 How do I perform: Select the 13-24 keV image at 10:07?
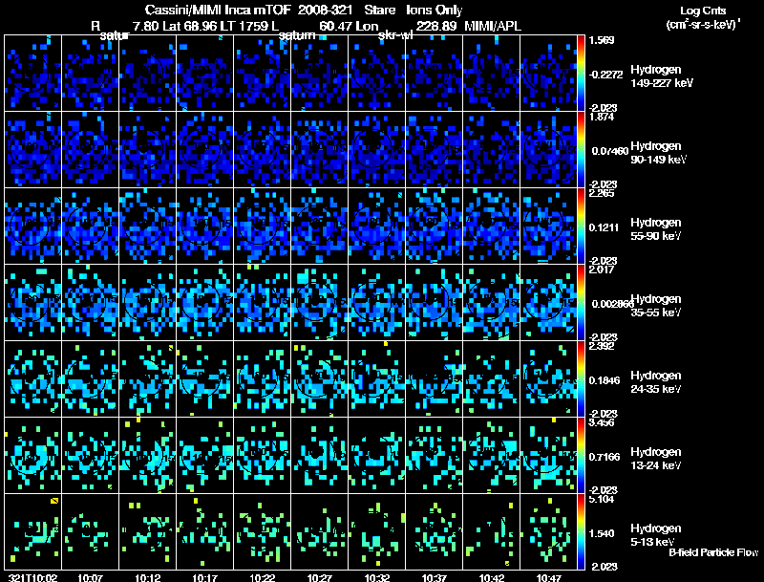(90, 455)
